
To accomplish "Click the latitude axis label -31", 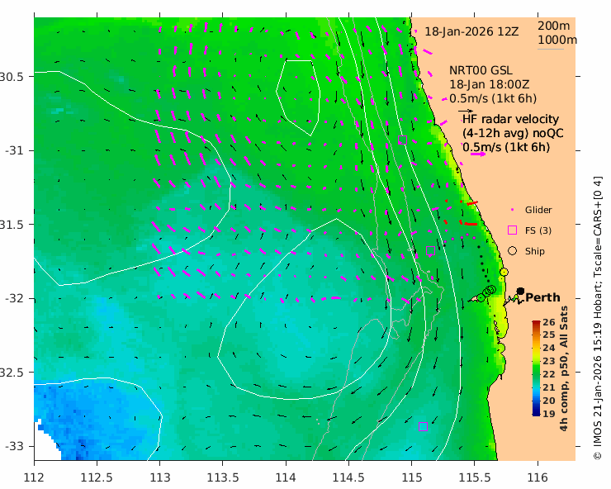I will pos(14,150).
